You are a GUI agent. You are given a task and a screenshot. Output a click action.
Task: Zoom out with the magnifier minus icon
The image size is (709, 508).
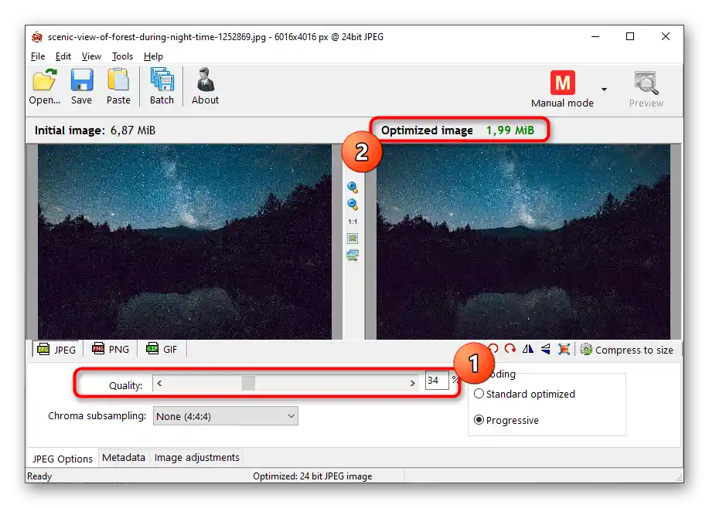pyautogui.click(x=353, y=205)
